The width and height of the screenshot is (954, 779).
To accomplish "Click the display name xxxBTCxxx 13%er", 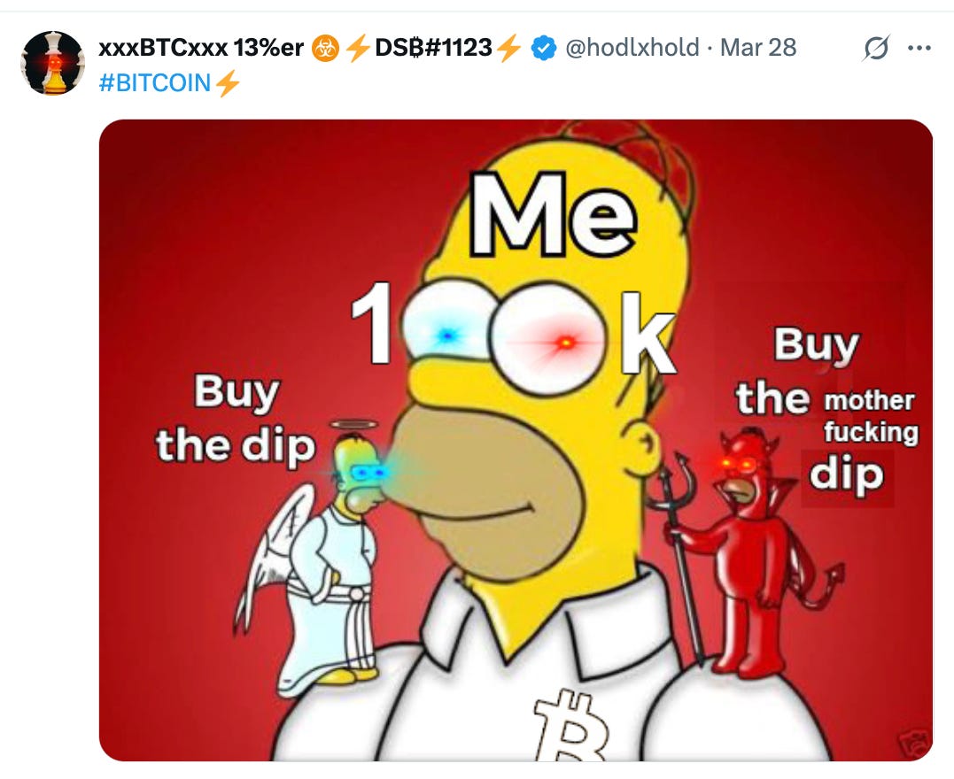I will [201, 48].
